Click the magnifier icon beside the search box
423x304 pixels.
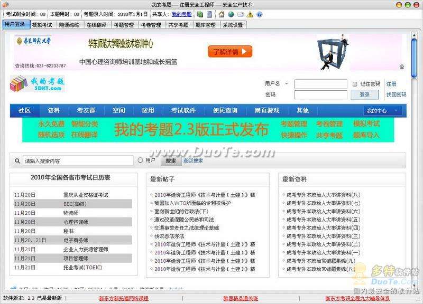[x=17, y=161]
